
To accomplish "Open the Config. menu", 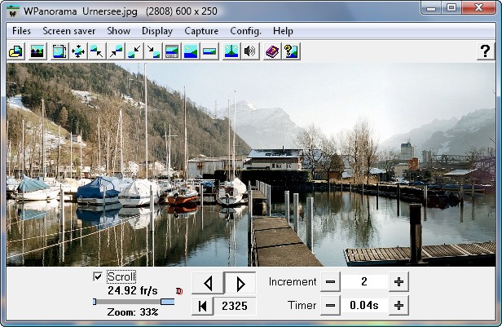I will point(245,31).
